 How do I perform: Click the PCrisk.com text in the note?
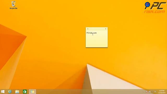[x=92, y=33]
